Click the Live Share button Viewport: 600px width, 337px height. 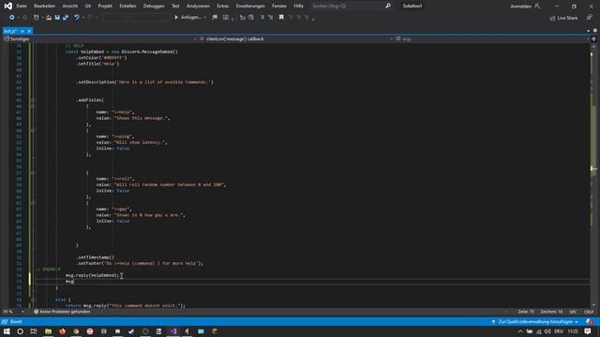(563, 18)
